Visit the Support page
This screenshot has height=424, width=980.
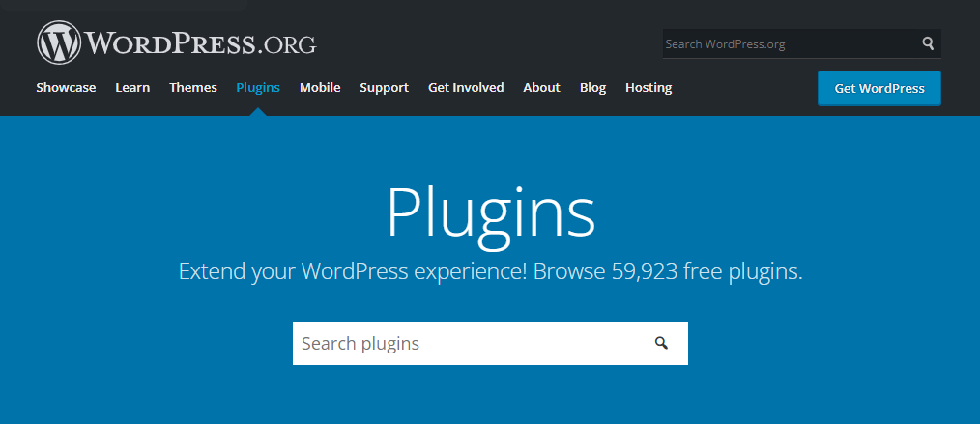(384, 87)
